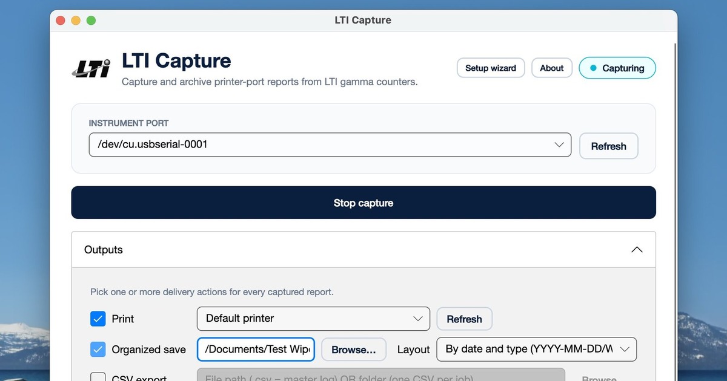Click the Layout label
Screen dimensions: 727x381
click(414, 350)
